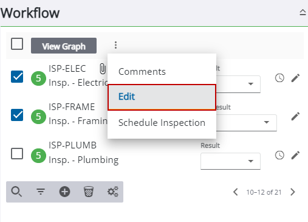Choose Schedule Inspection from the popup menu
This screenshot has width=308, height=222.
coord(162,123)
